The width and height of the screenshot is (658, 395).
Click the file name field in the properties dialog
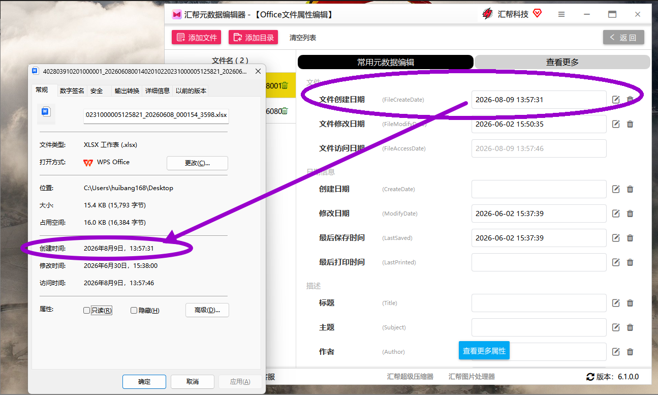click(x=156, y=115)
